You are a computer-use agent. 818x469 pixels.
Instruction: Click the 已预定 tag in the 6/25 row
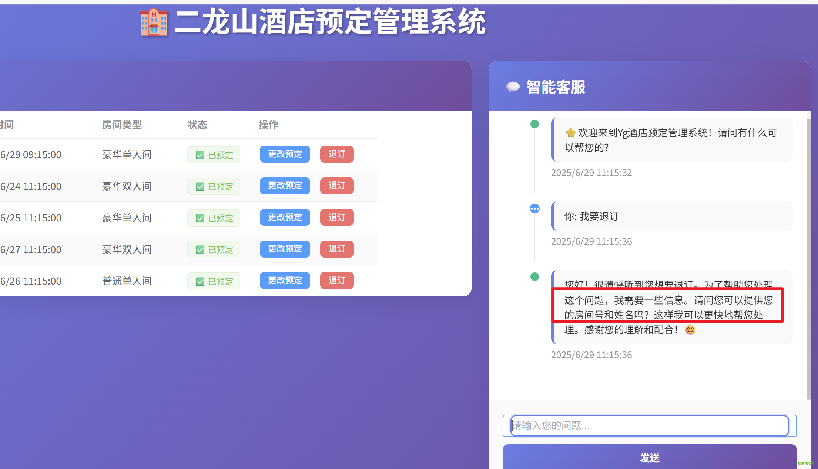pos(214,218)
